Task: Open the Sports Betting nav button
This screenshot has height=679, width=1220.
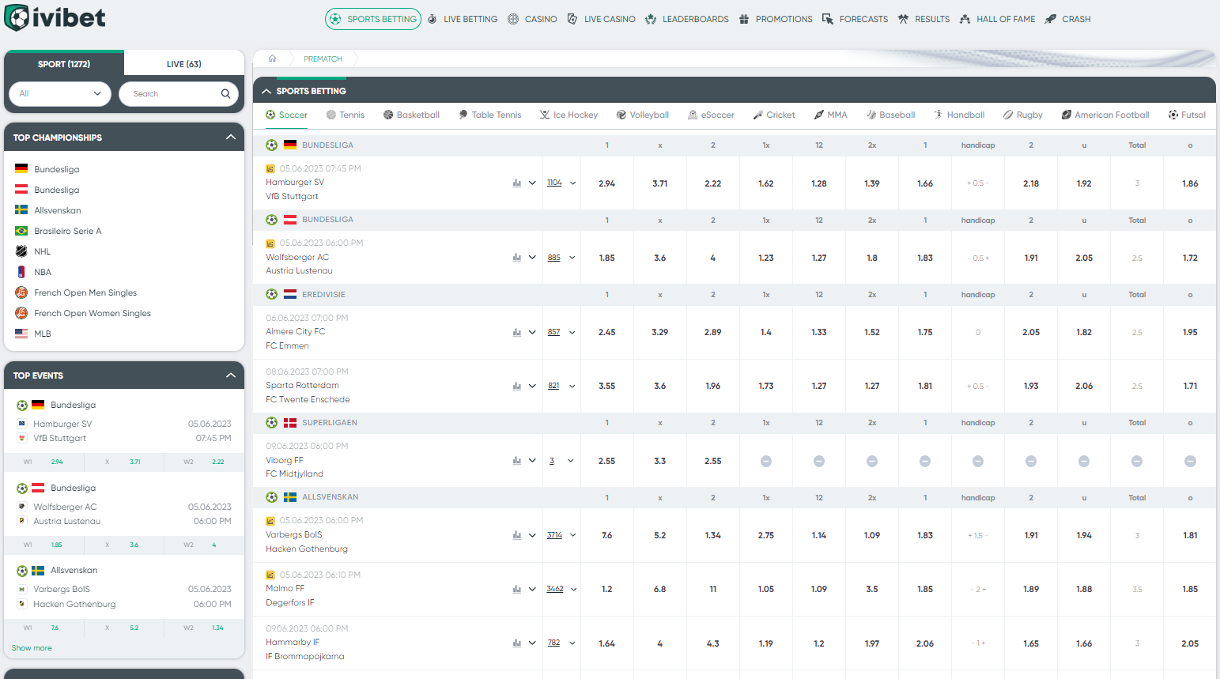Action: pos(373,19)
